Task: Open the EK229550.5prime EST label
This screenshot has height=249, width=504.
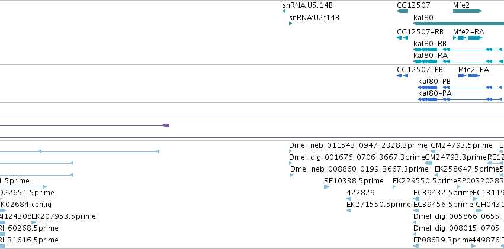Action: tap(425, 181)
